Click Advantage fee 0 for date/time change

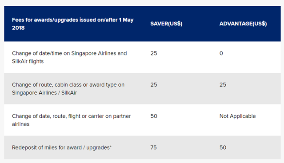pyautogui.click(x=221, y=53)
